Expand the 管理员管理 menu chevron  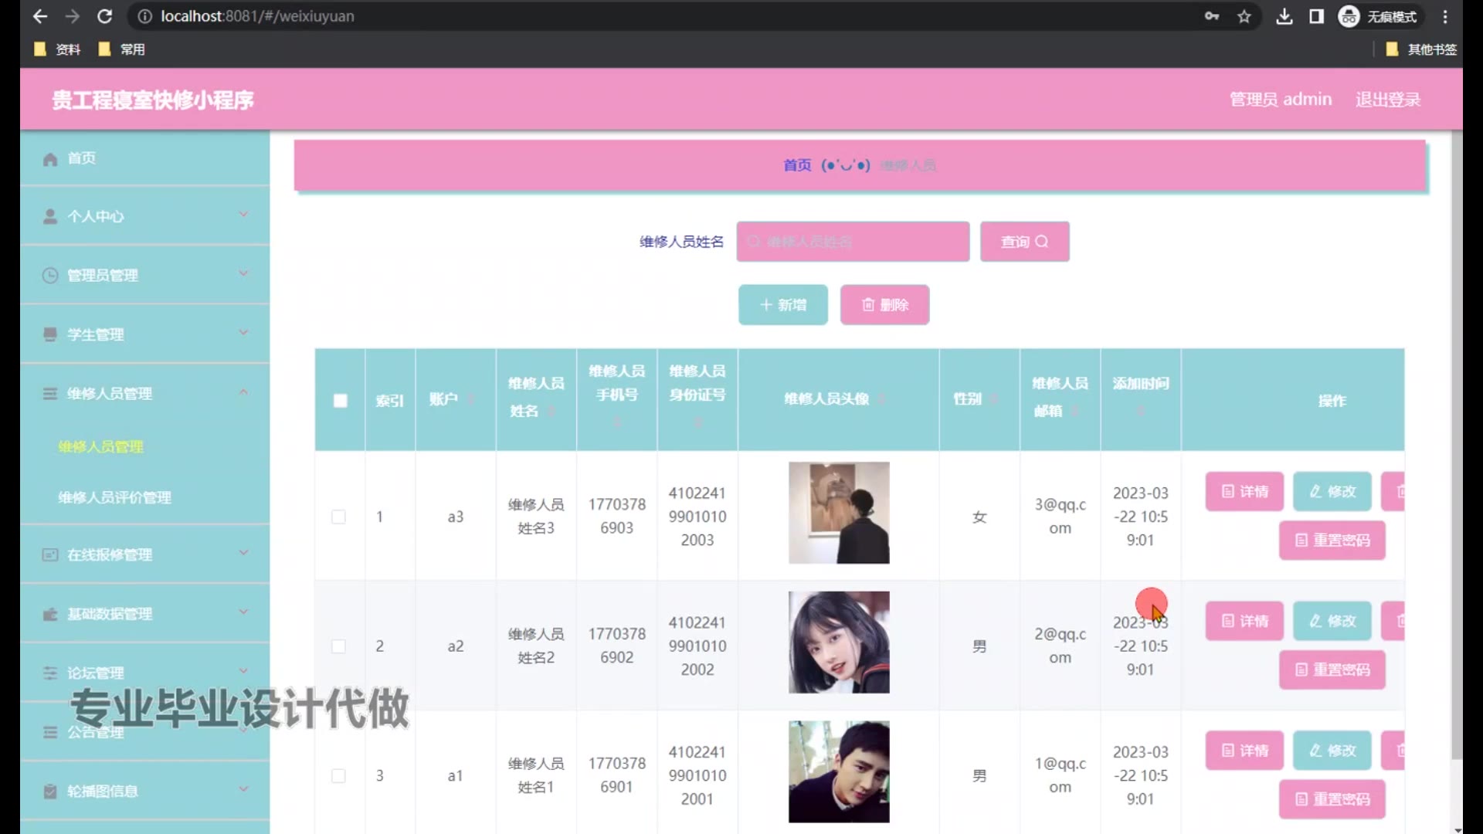pyautogui.click(x=243, y=273)
